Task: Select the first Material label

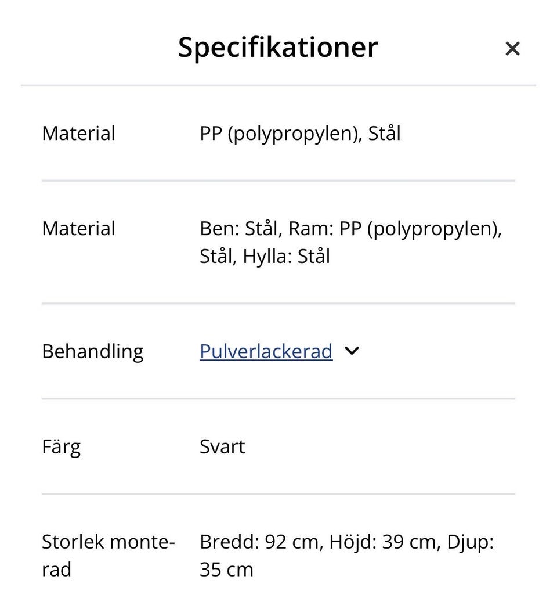Action: click(78, 134)
